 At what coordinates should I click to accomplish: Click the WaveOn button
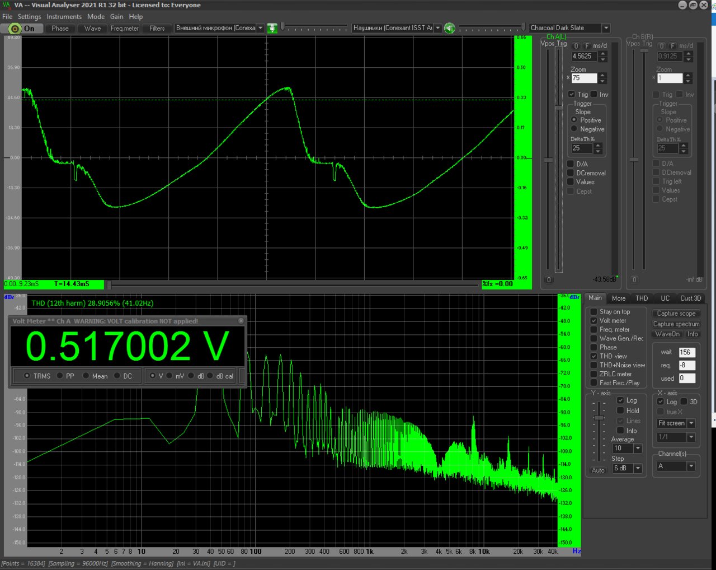[667, 334]
